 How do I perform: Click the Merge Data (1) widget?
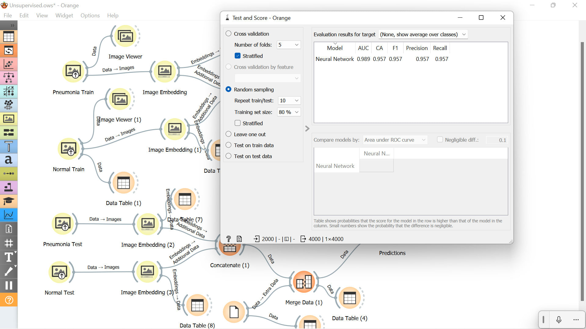304,282
